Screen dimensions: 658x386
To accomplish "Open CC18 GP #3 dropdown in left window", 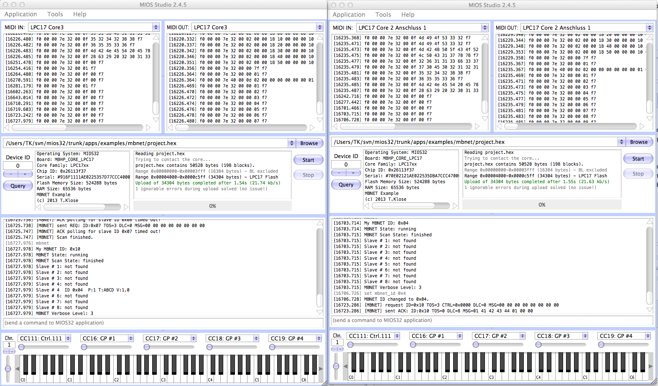I will 233,338.
